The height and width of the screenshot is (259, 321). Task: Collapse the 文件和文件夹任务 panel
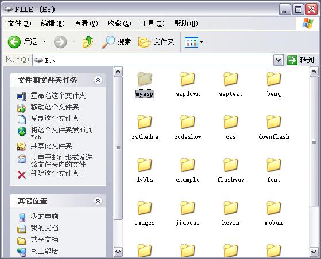(98, 80)
